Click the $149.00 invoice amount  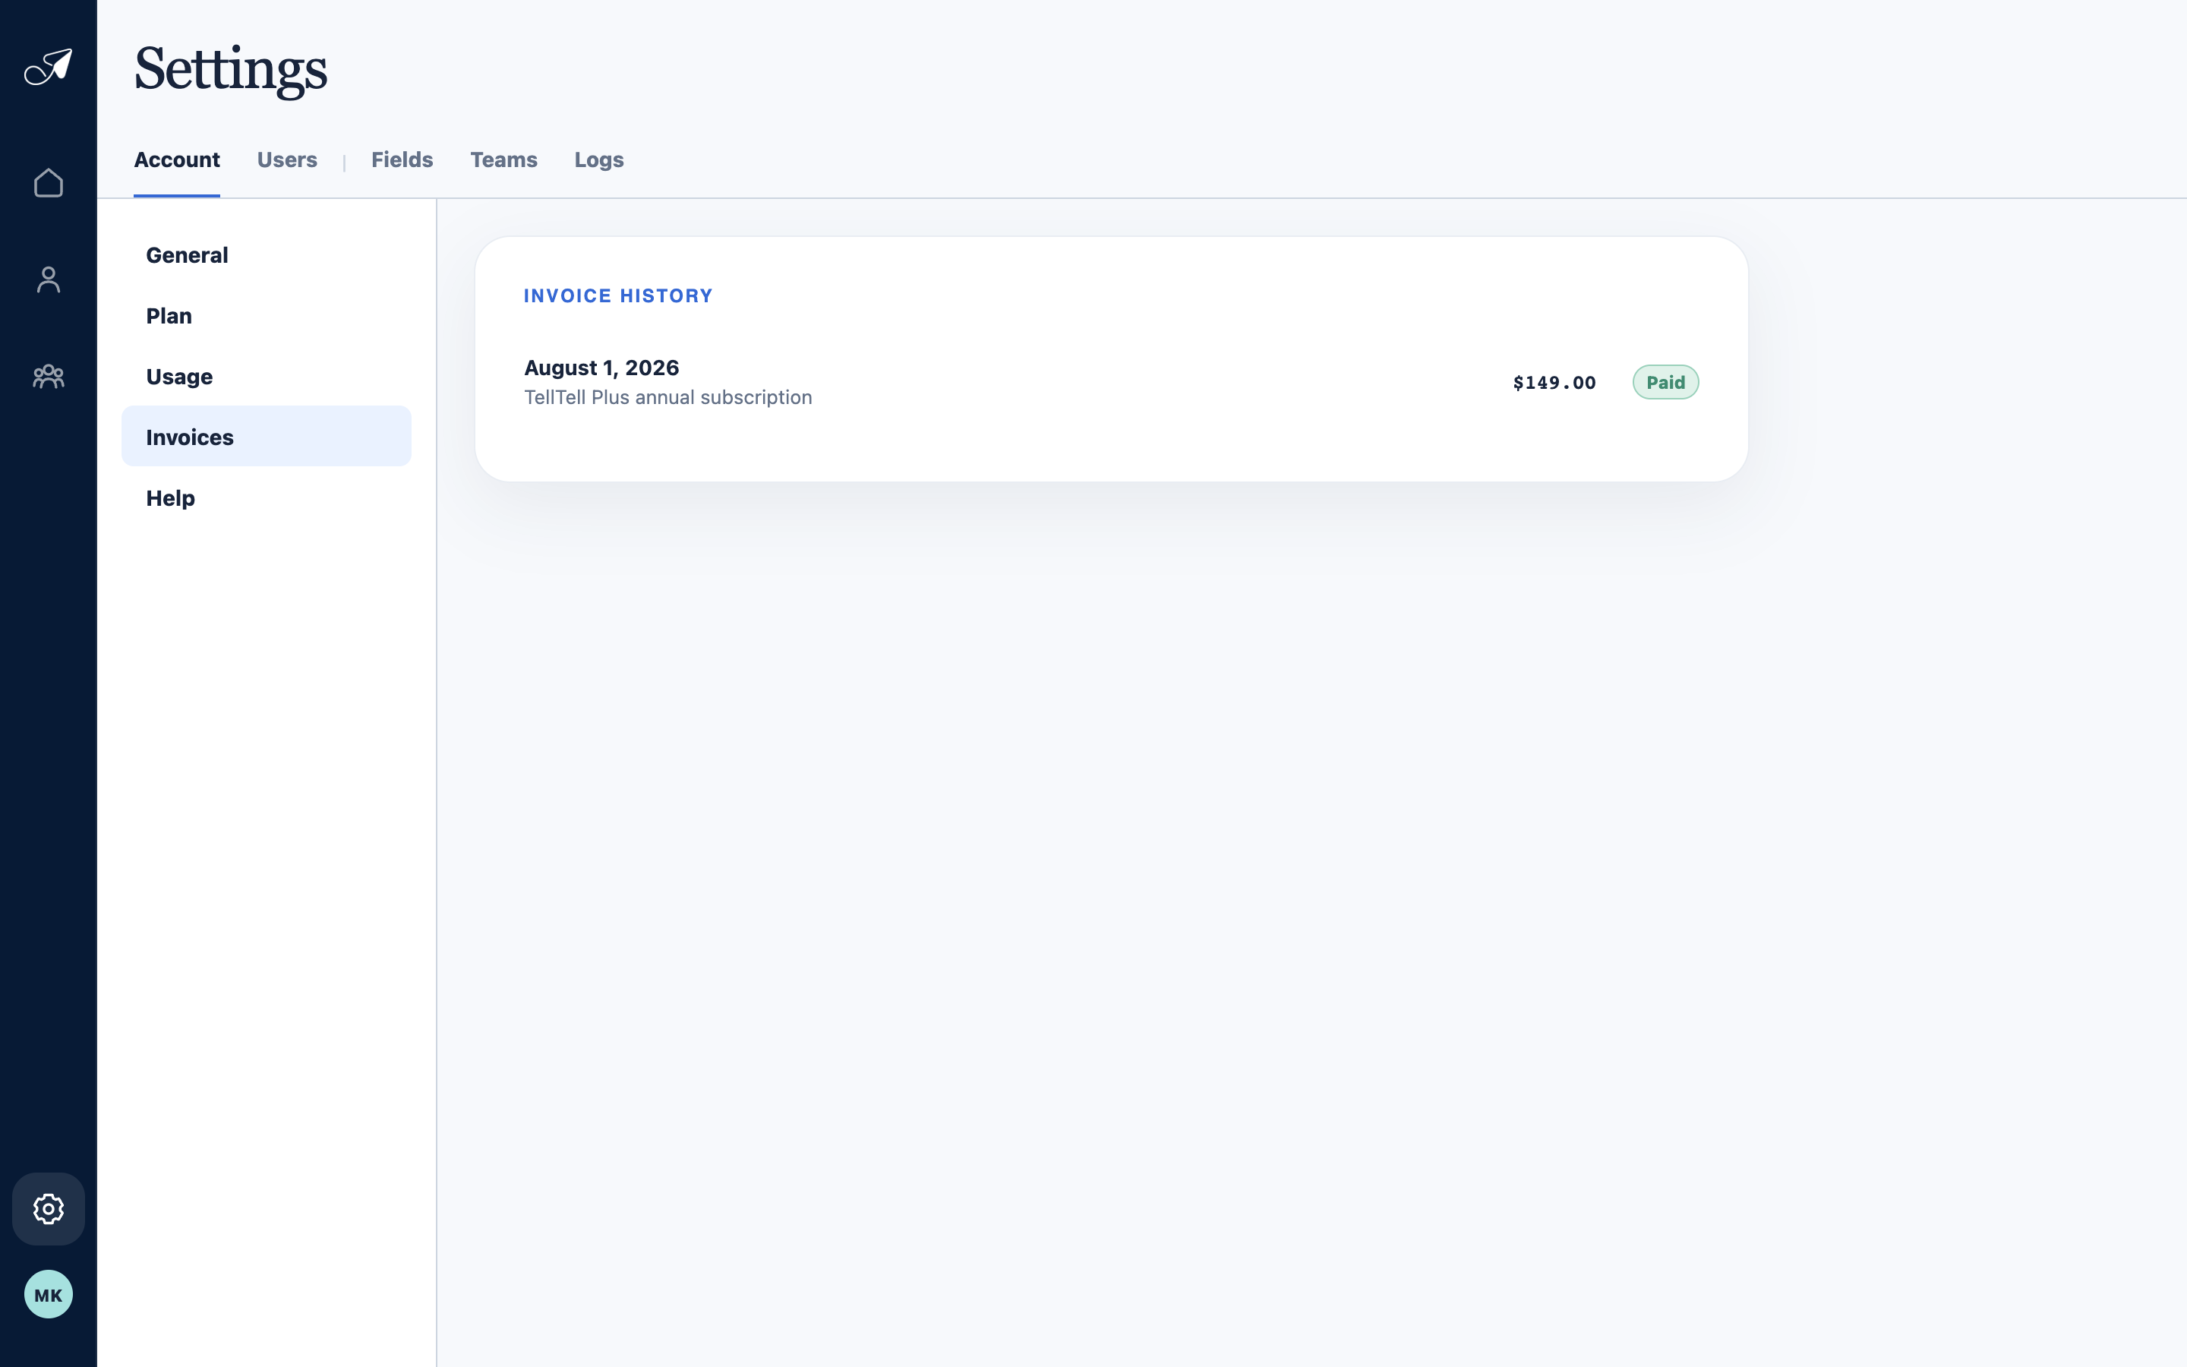coord(1554,383)
